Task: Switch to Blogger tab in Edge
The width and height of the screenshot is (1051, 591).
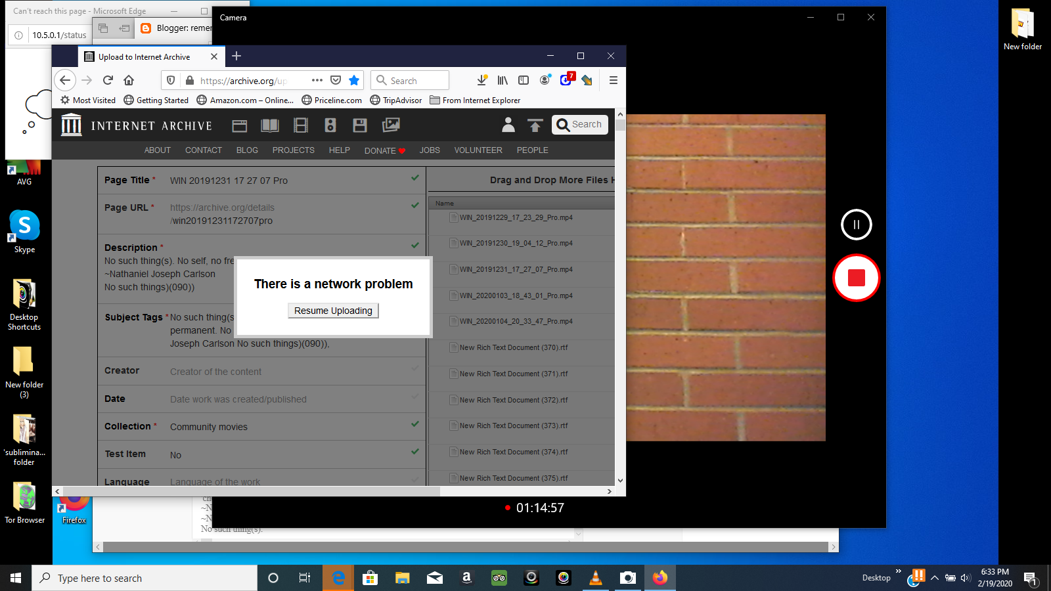Action: (x=175, y=28)
